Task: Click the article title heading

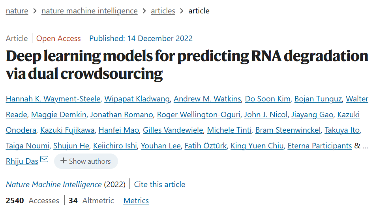Action: point(187,65)
